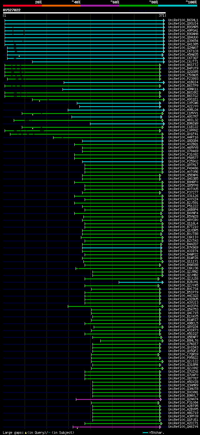Click the UniRef100_B2J591 label
The height and width of the screenshot is (435, 200).
(x=183, y=203)
